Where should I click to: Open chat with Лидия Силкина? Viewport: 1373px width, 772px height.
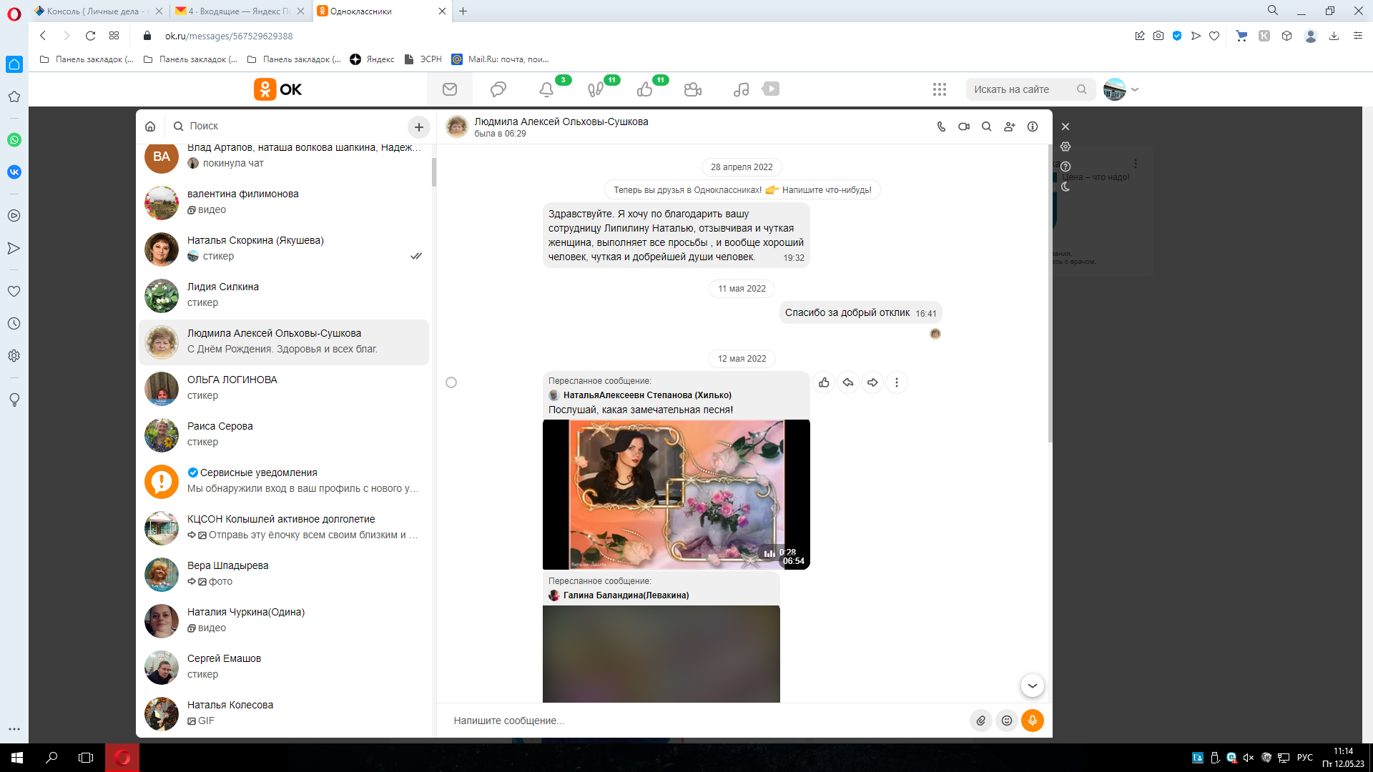tap(284, 295)
